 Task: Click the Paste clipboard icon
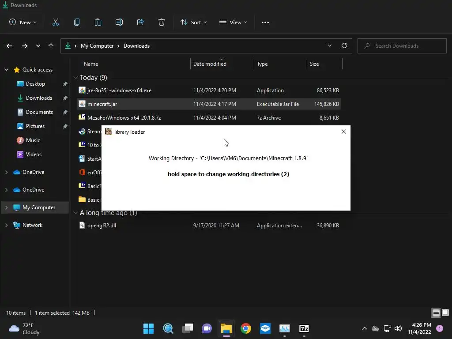(98, 22)
